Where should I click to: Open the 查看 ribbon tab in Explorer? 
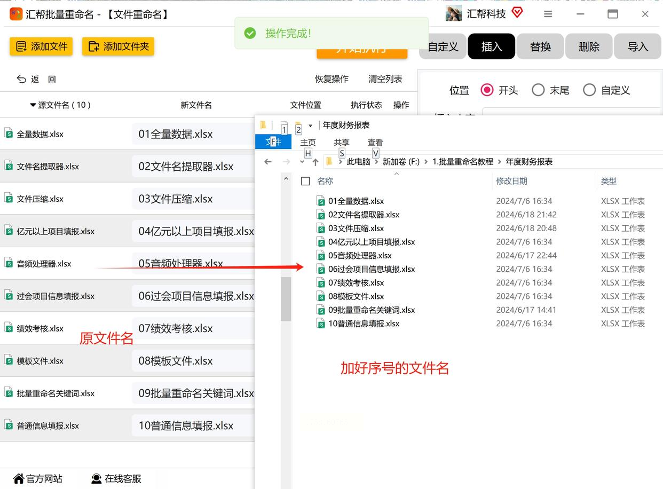pos(375,143)
